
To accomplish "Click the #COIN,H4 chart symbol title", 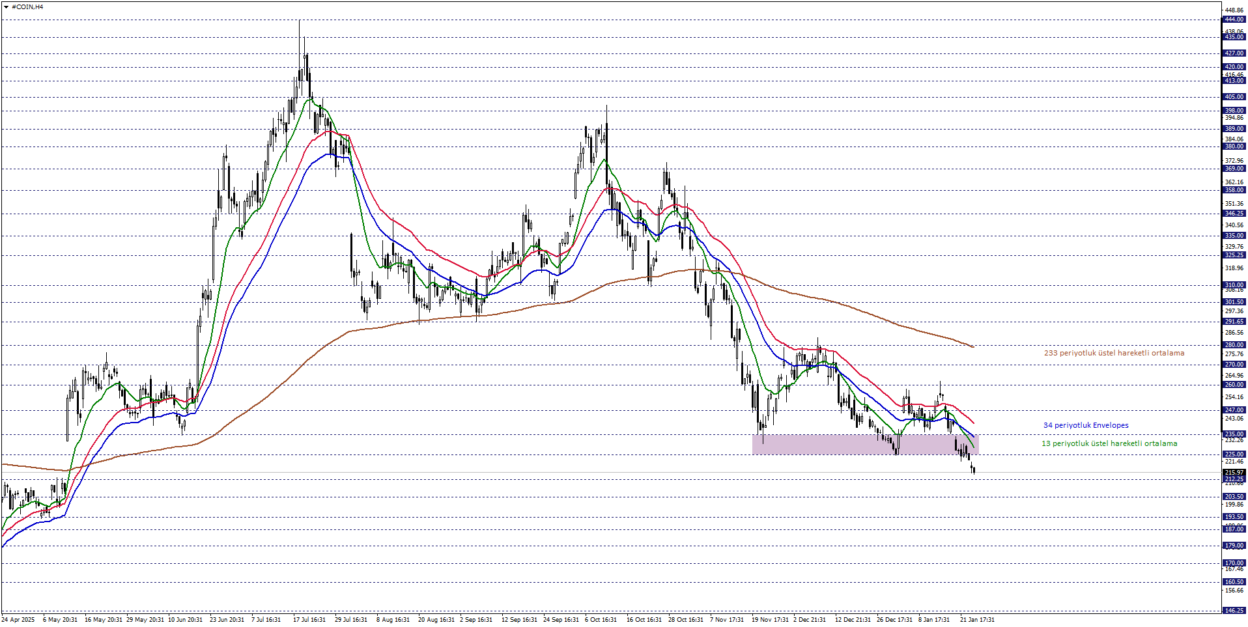I will click(27, 7).
